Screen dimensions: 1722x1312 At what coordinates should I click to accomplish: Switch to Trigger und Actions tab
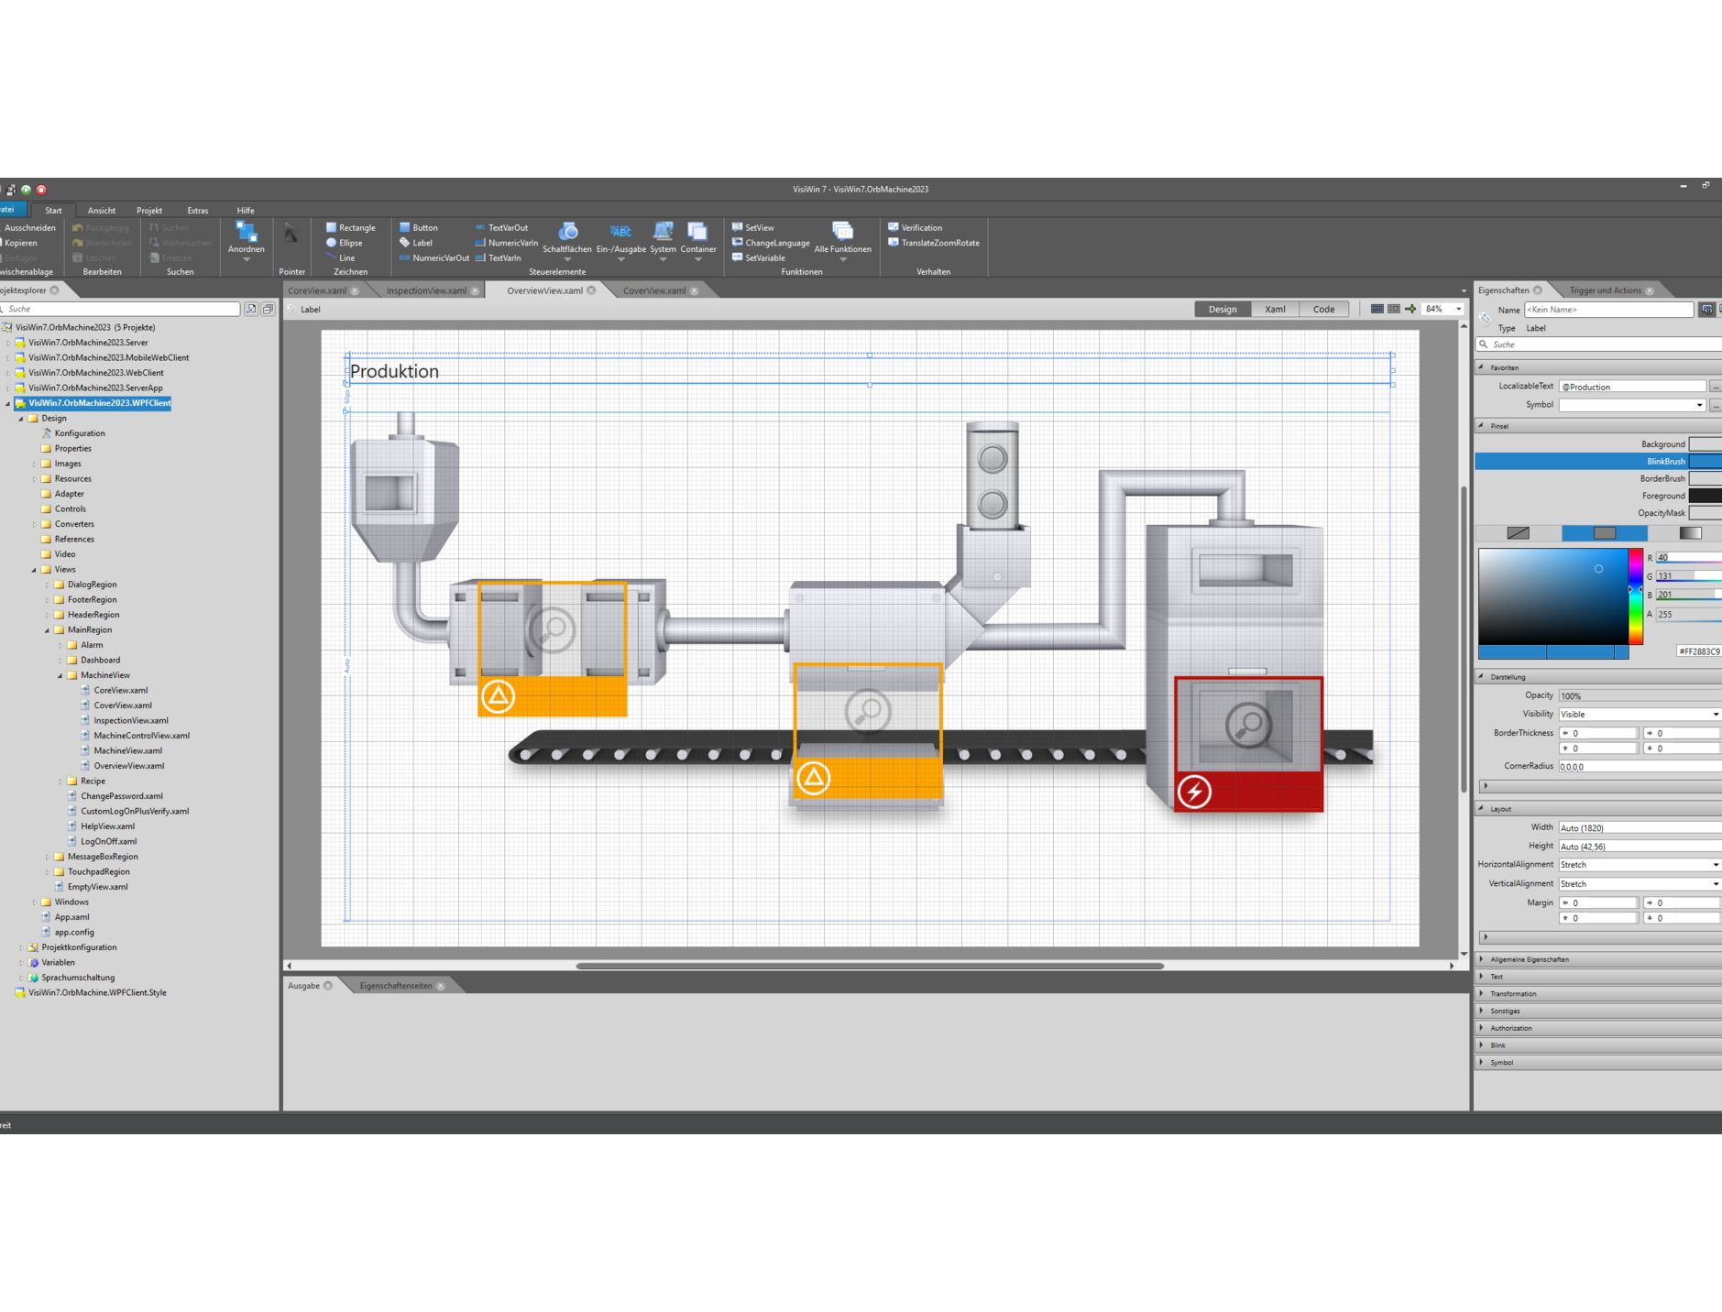coord(1605,290)
